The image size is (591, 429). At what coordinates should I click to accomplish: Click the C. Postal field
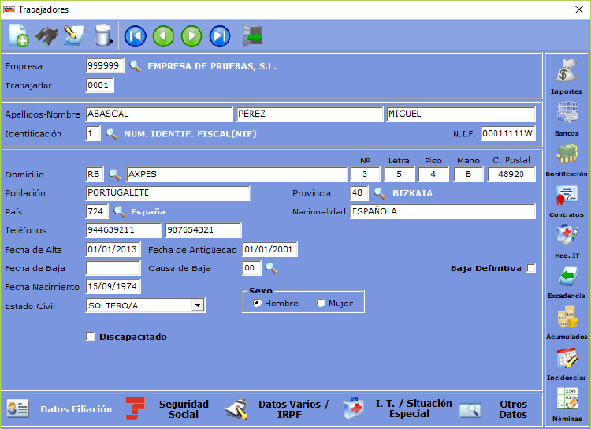(511, 174)
